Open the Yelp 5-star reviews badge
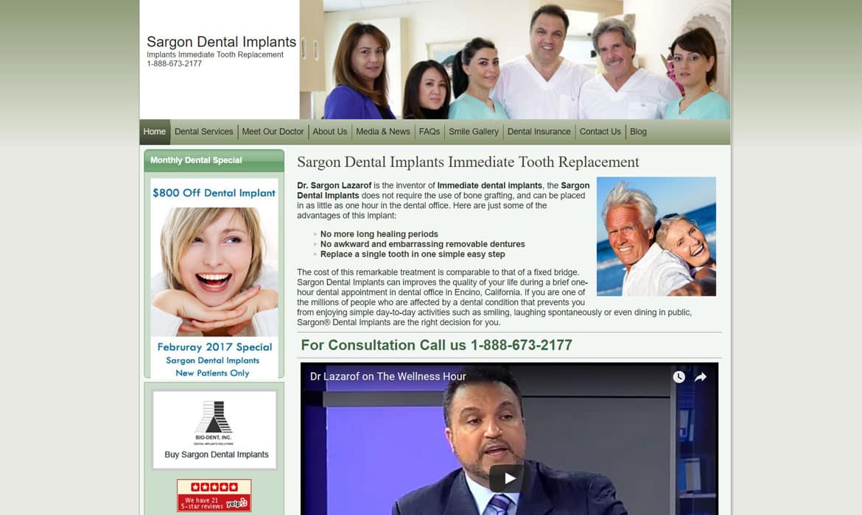The image size is (862, 515). click(214, 495)
